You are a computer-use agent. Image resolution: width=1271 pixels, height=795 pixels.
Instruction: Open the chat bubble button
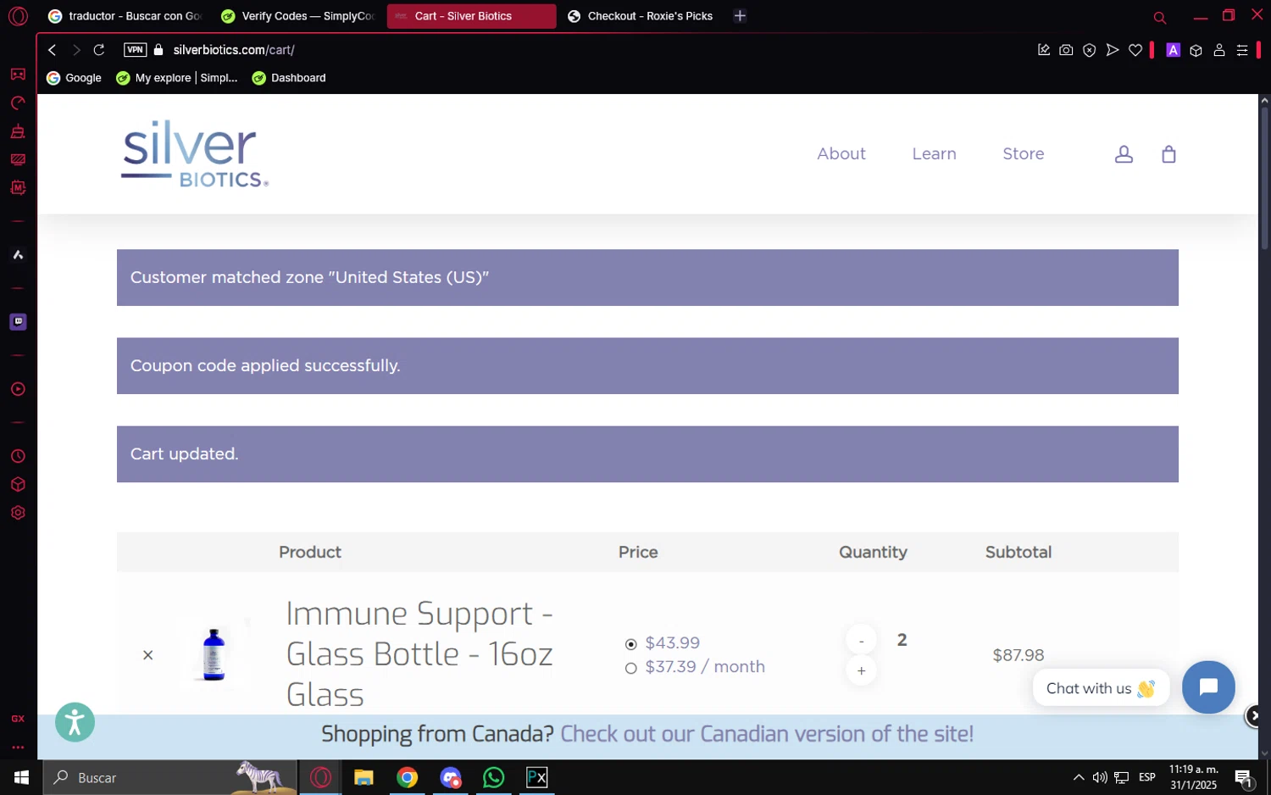(1208, 687)
